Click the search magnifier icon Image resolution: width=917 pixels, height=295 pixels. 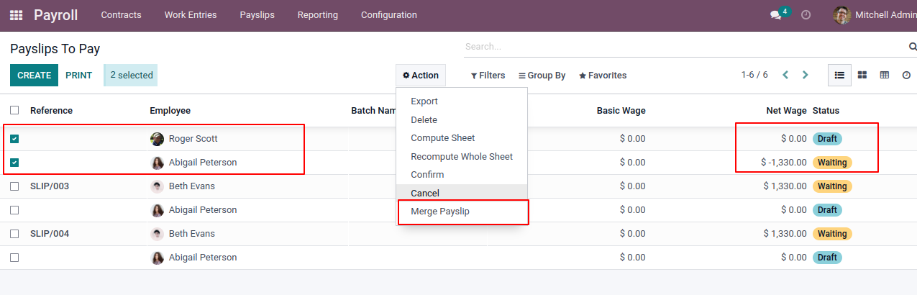(x=913, y=47)
